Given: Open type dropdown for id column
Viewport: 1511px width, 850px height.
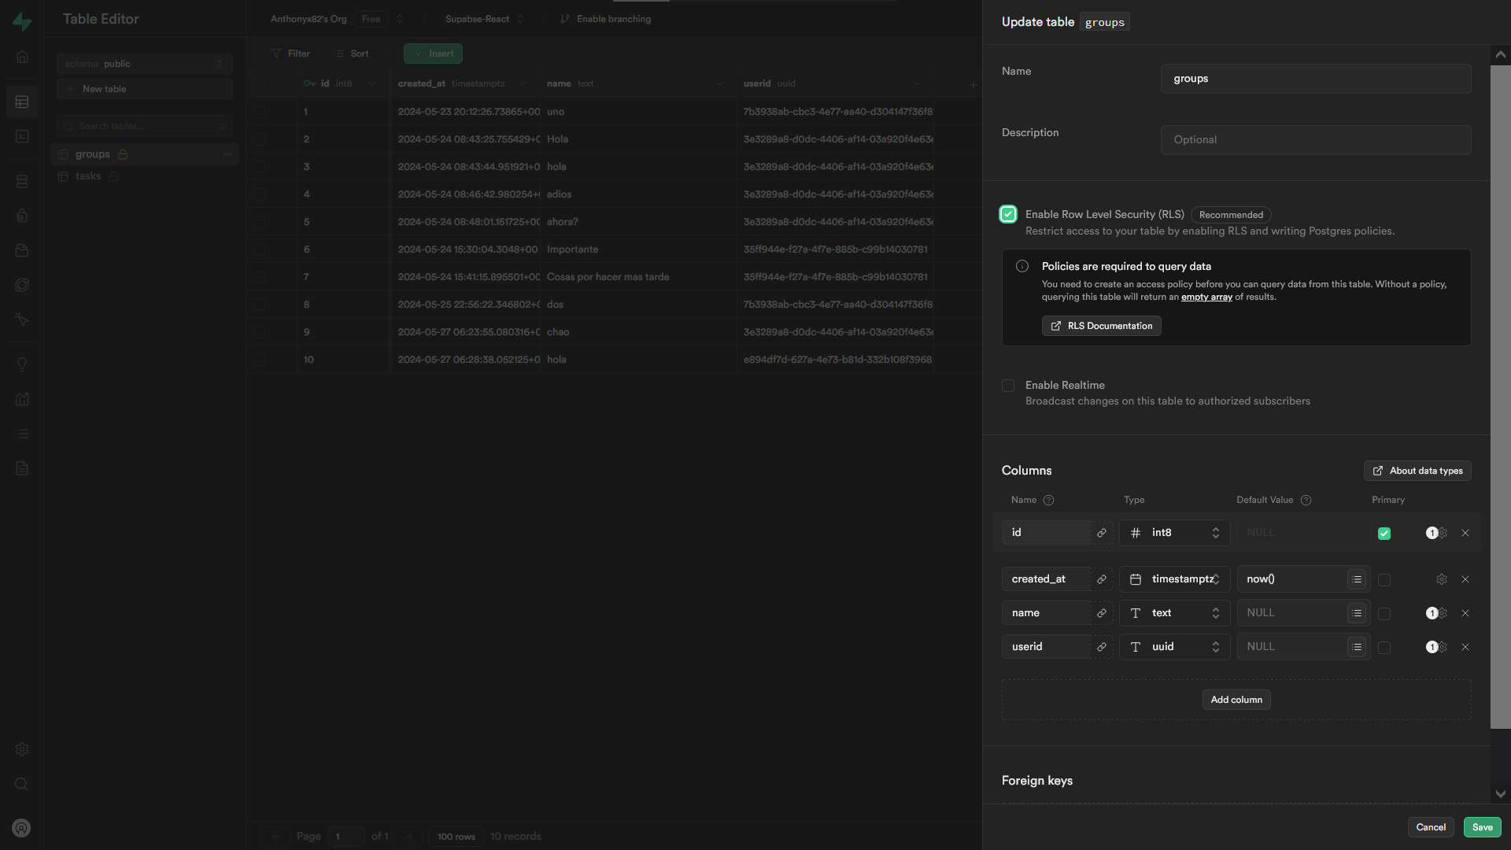Looking at the screenshot, I should coord(1174,533).
